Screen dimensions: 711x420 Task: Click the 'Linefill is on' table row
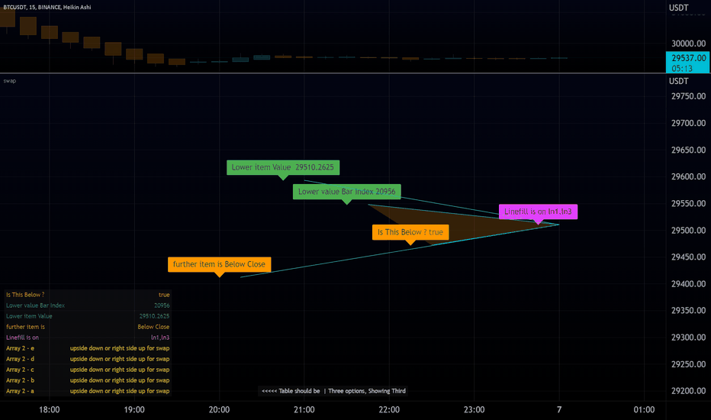coord(88,338)
